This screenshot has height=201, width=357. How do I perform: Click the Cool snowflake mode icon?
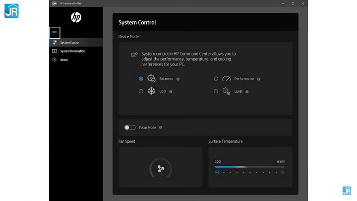pyautogui.click(x=151, y=91)
